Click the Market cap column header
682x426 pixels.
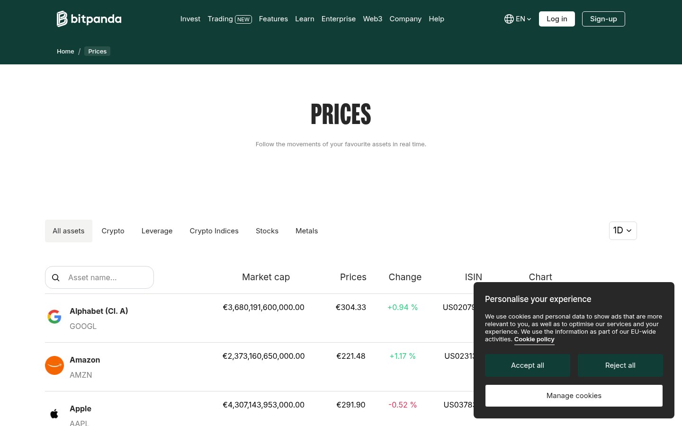(x=266, y=277)
